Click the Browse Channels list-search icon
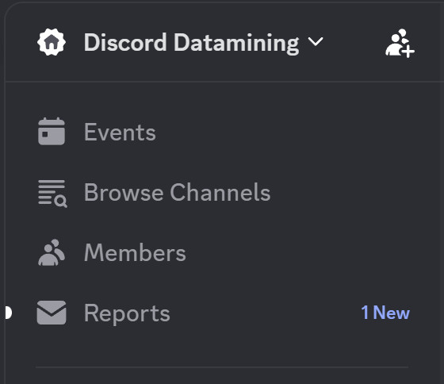Image resolution: width=444 pixels, height=384 pixels. point(52,194)
